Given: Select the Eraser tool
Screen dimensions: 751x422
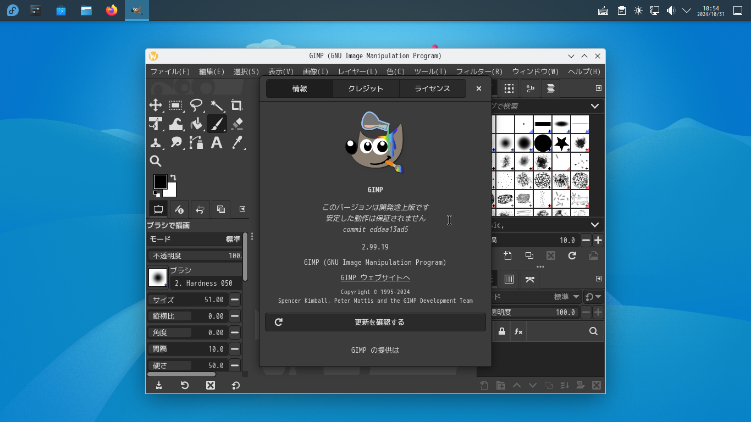Looking at the screenshot, I should (237, 124).
